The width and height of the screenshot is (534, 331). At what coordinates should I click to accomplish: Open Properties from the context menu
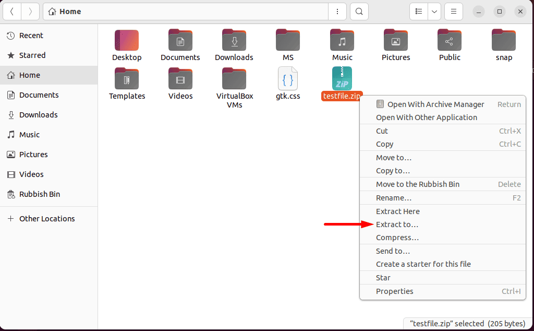394,291
